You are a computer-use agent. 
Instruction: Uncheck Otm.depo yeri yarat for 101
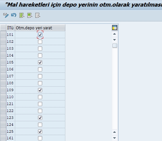click(x=40, y=35)
